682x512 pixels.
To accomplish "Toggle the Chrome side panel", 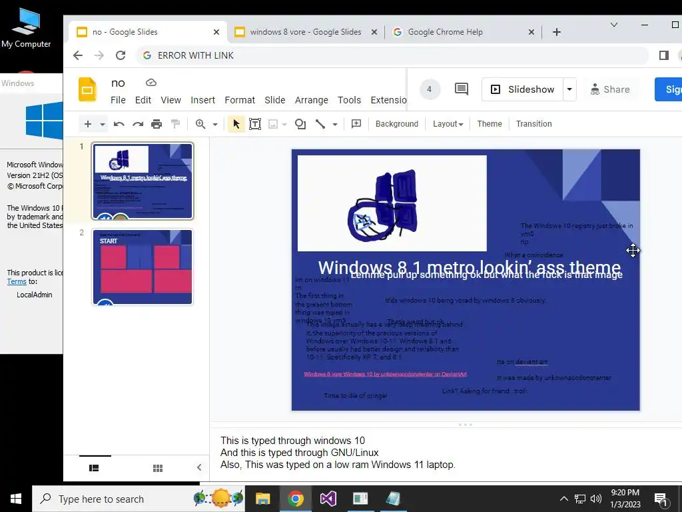I will (664, 55).
